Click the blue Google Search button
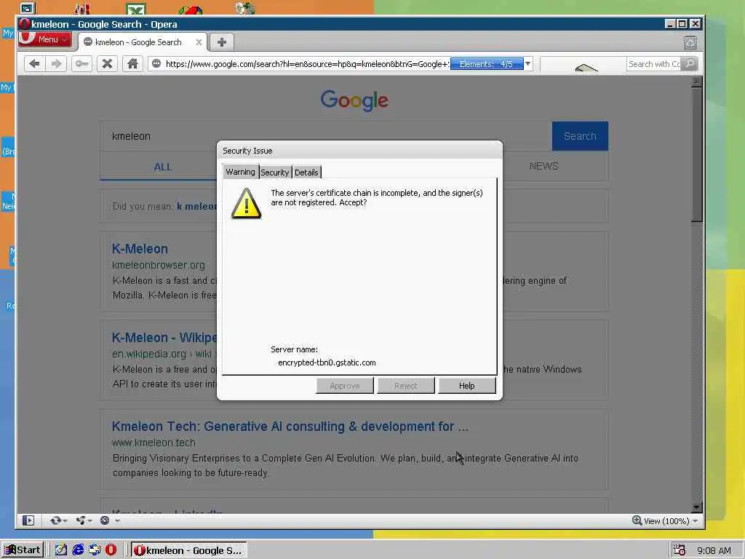The width and height of the screenshot is (745, 559). (x=580, y=136)
